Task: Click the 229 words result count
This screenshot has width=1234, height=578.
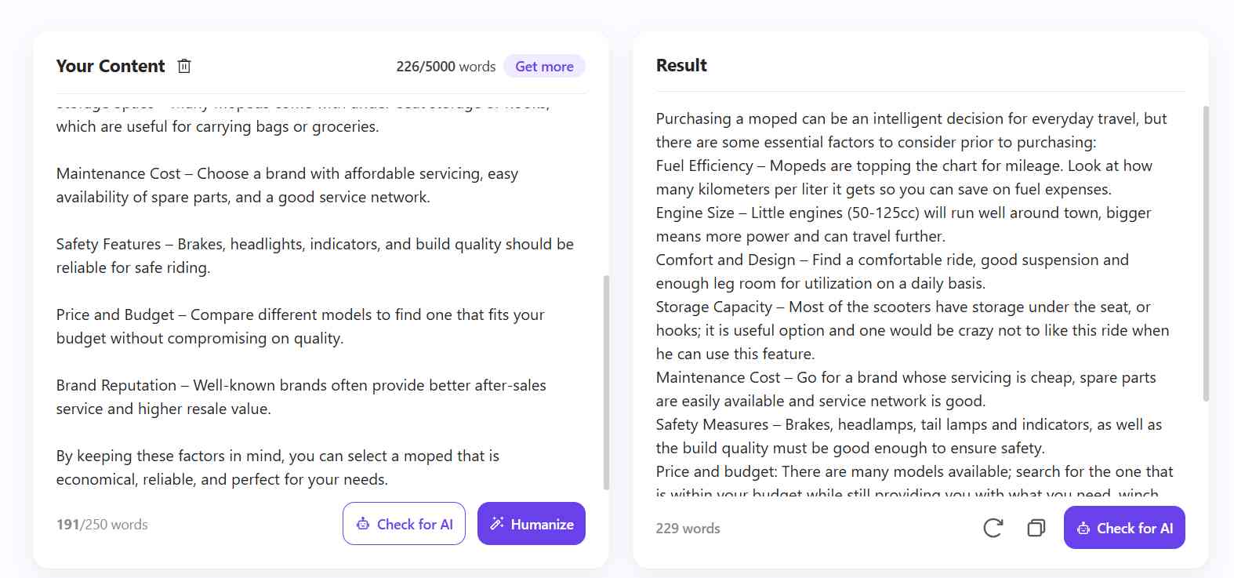Action: (x=688, y=529)
